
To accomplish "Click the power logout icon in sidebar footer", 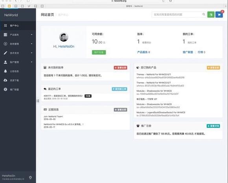I will 30,177.
